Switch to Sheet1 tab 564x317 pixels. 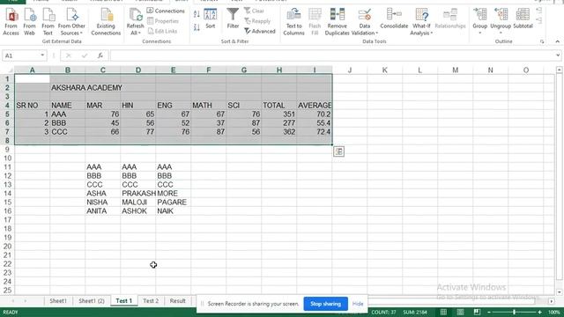pyautogui.click(x=58, y=301)
